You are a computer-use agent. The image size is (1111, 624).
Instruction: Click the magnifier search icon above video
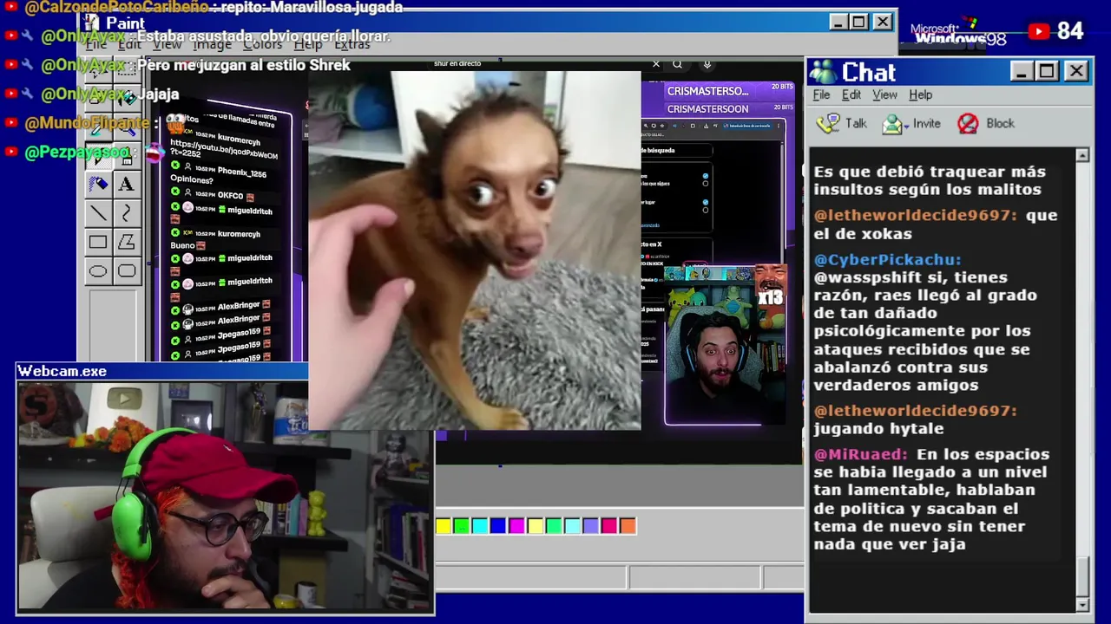click(677, 64)
